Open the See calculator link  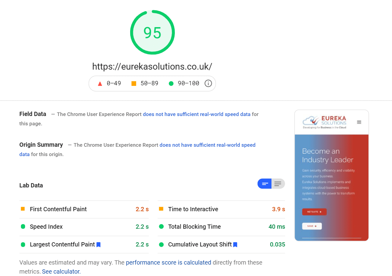[61, 271]
